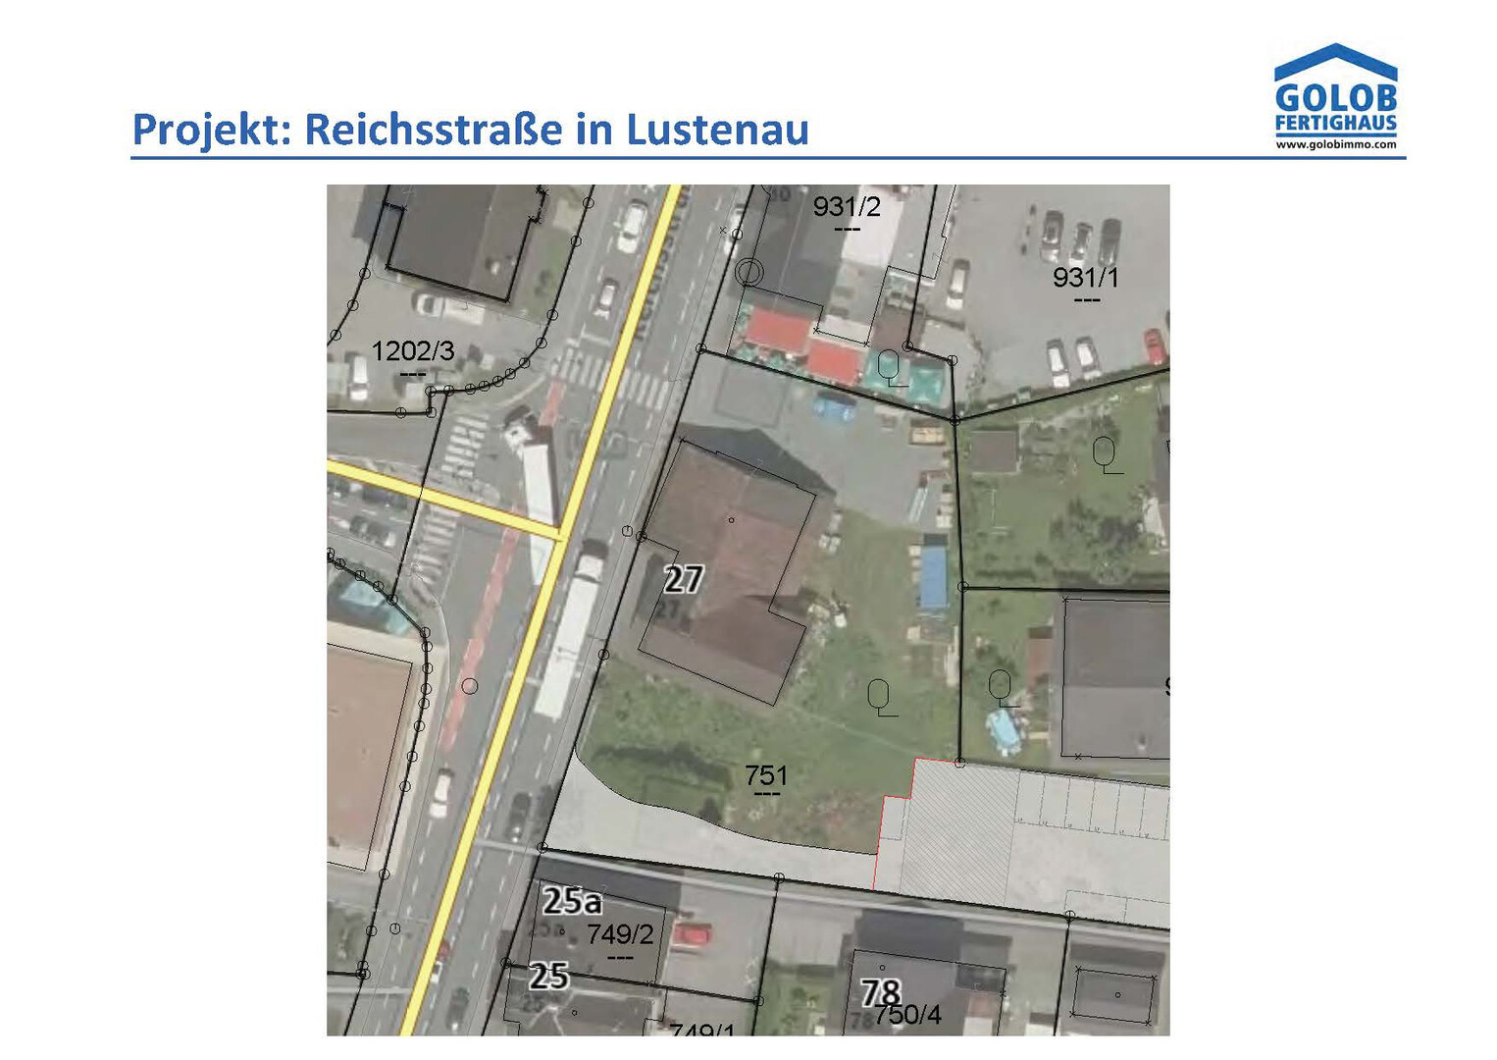This screenshot has width=1497, height=1060.
Task: Select parcel label 750/4
Action: [x=908, y=1015]
